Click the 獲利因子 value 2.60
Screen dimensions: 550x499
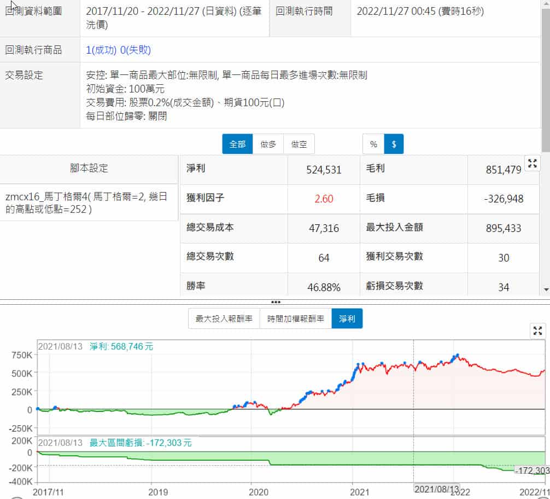[x=324, y=199]
